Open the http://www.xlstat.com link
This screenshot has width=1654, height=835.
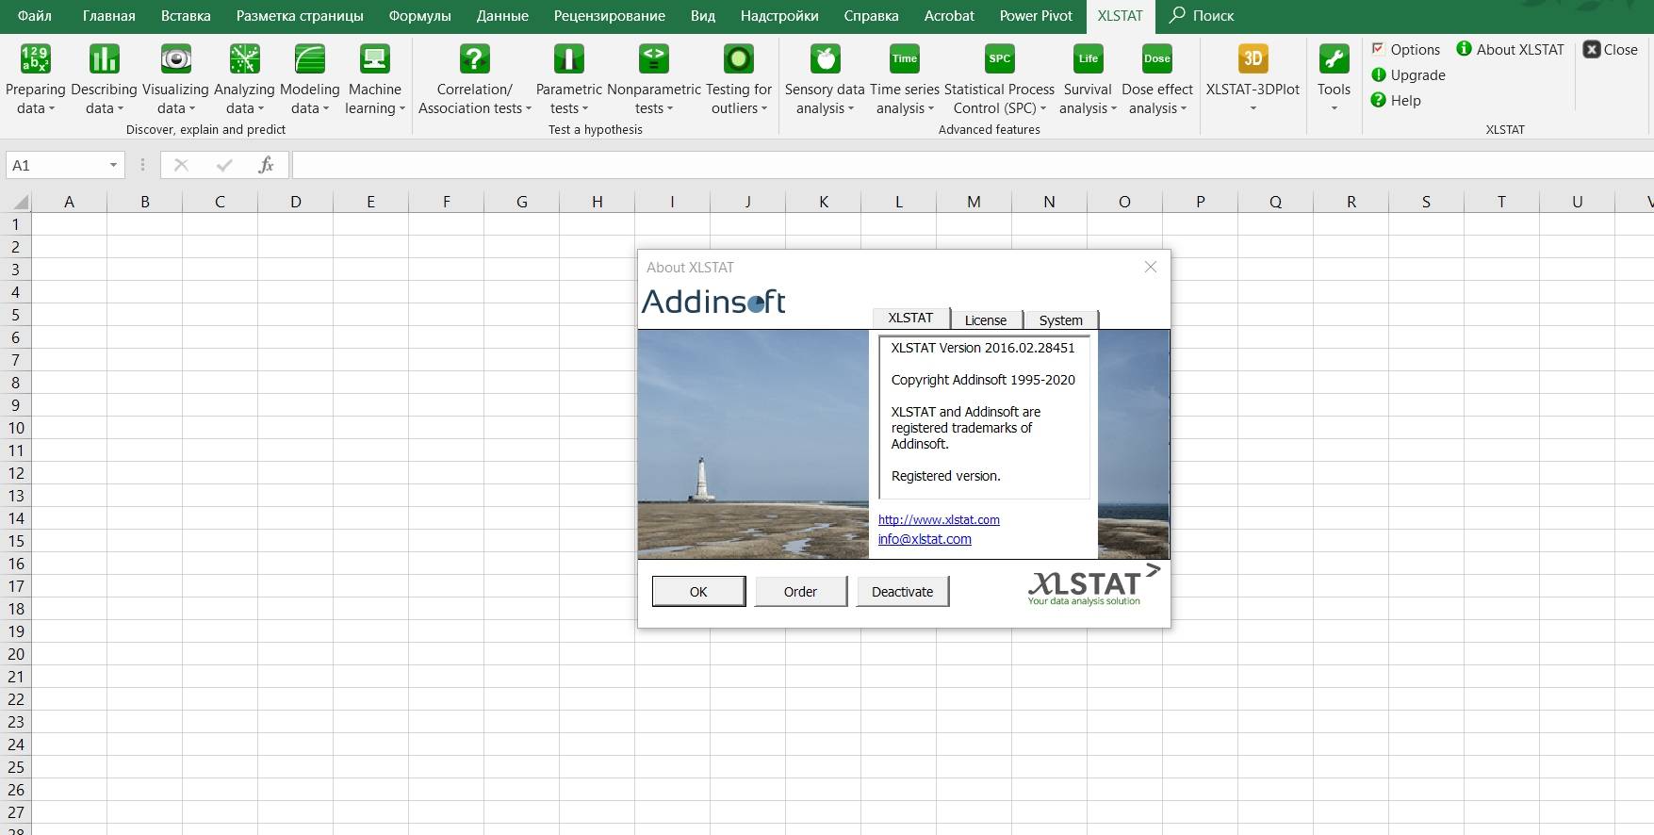point(939,520)
